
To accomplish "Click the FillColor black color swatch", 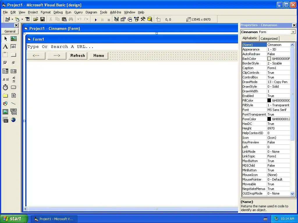I will (x=269, y=100).
